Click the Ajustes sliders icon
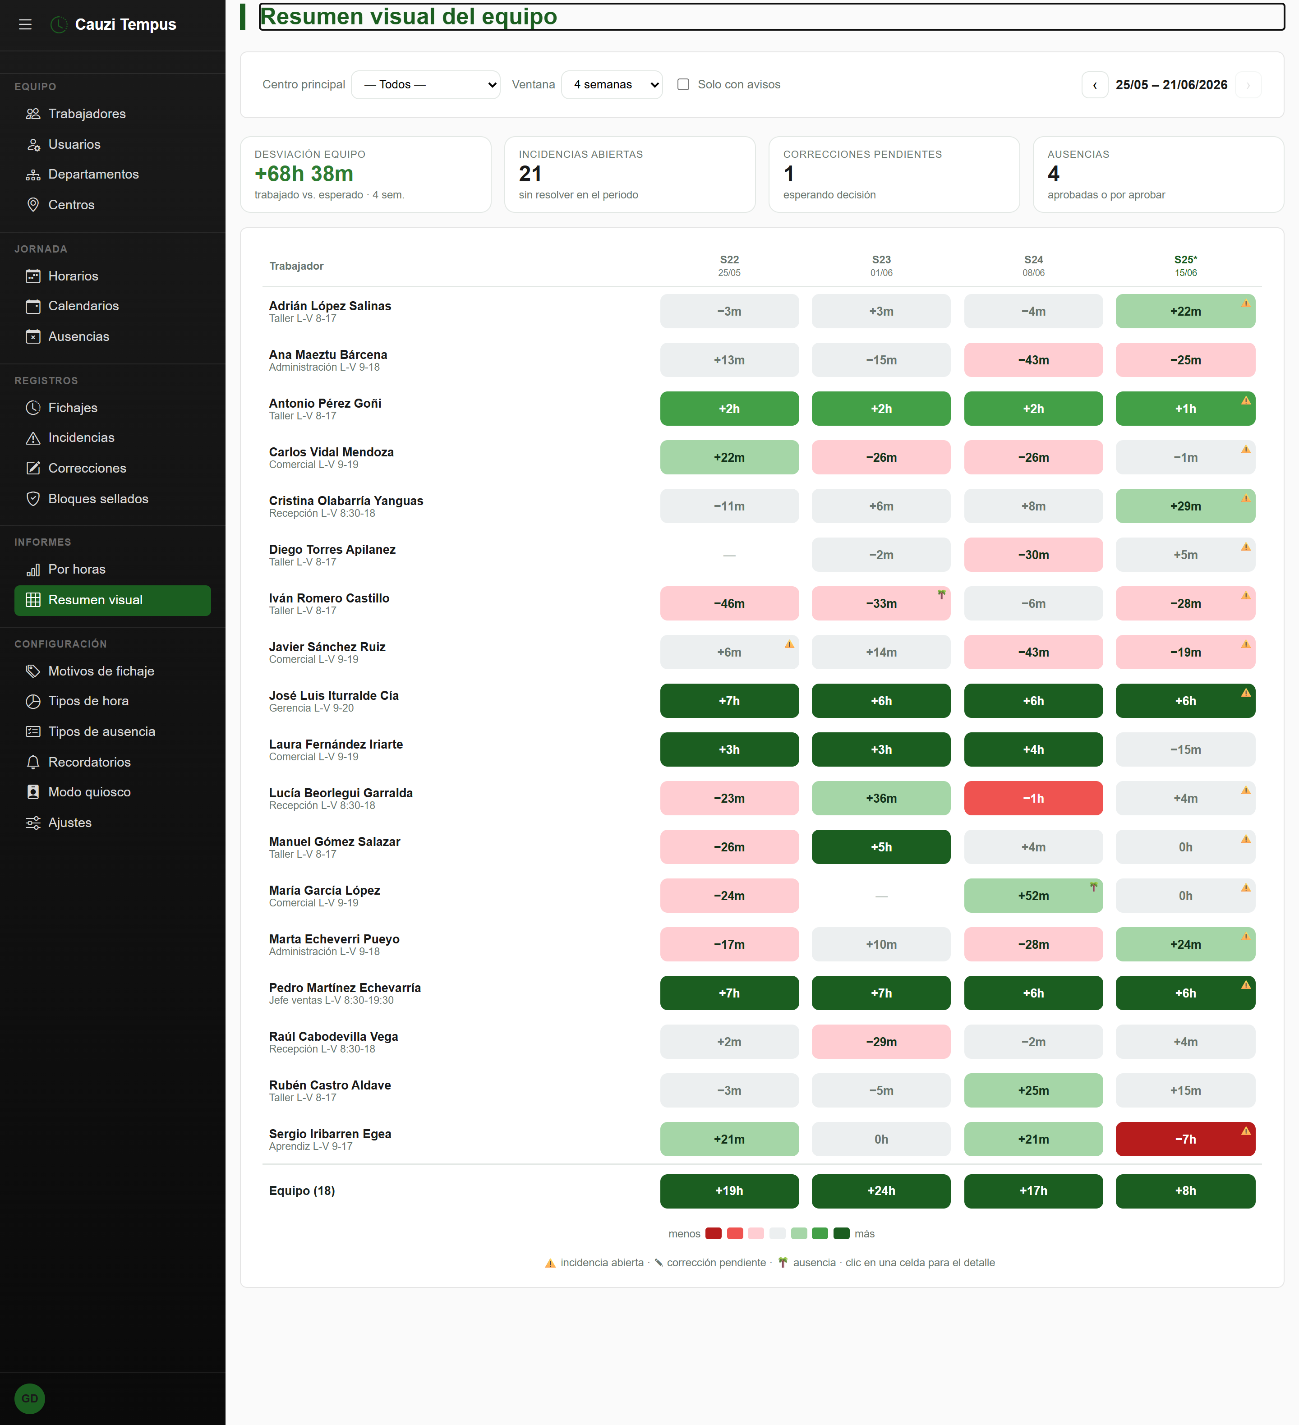Viewport: 1299px width, 1425px height. pos(32,823)
